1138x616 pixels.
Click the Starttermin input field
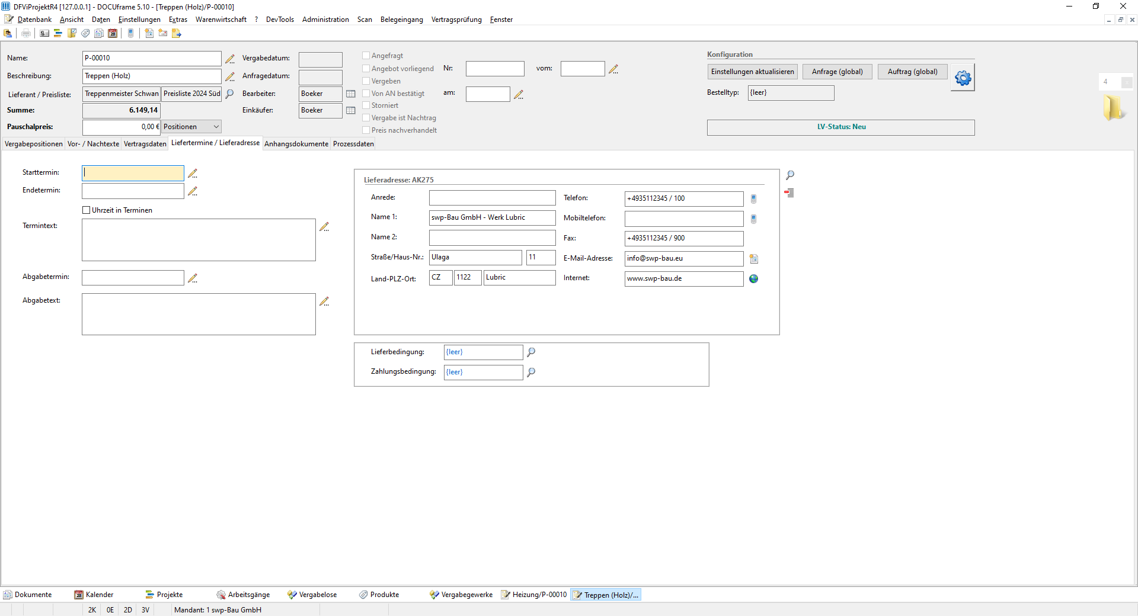133,173
